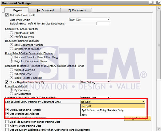Toggle Display Rounding Remark checkbox
The width and height of the screenshot is (162, 132).
pyautogui.click(x=7, y=110)
